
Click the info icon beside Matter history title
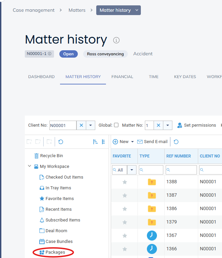pos(116,40)
